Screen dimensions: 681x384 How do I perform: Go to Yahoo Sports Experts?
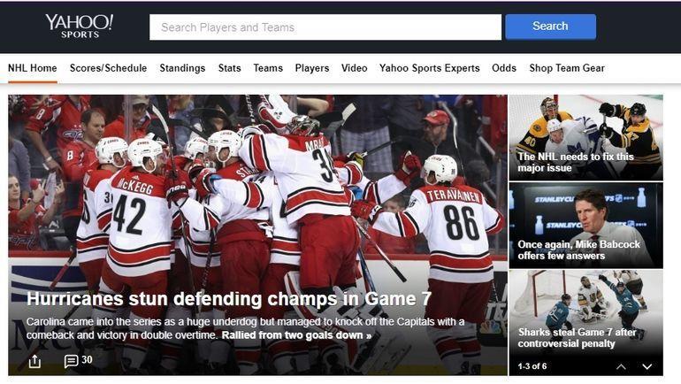click(x=430, y=68)
